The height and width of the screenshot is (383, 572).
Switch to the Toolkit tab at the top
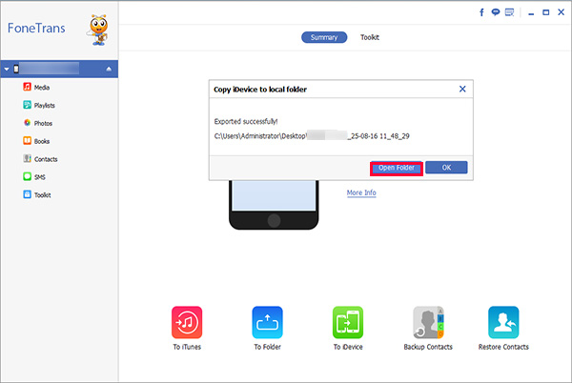[x=370, y=37]
